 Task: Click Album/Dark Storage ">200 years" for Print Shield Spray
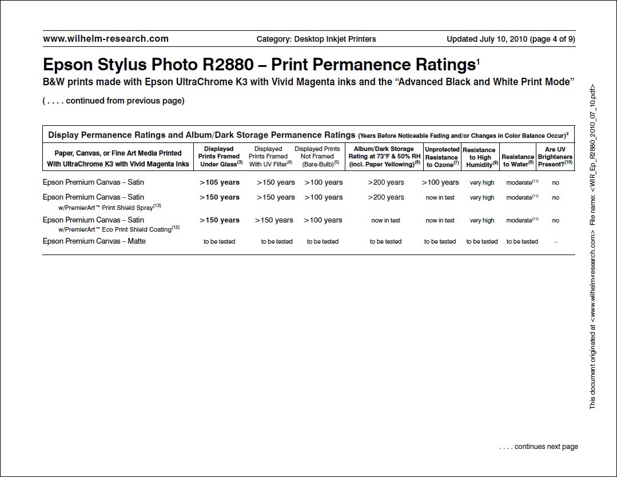click(386, 197)
